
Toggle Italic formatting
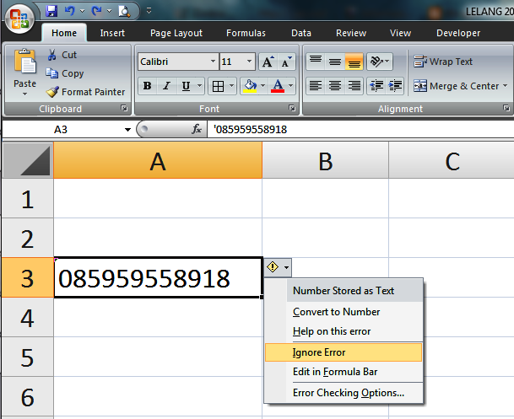(167, 86)
